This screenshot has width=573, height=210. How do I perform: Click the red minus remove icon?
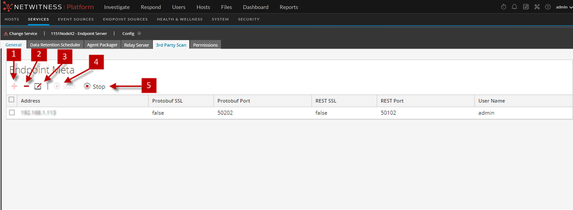pos(26,86)
